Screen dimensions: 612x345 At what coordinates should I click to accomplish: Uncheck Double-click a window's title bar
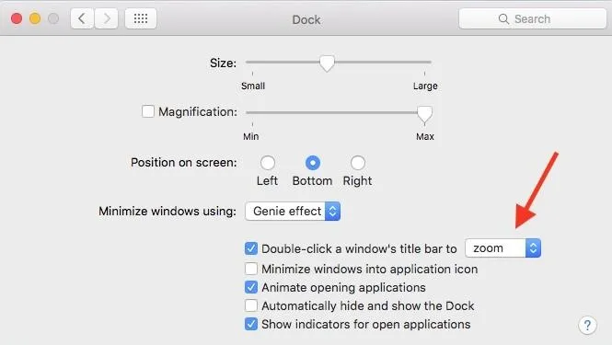coord(251,248)
